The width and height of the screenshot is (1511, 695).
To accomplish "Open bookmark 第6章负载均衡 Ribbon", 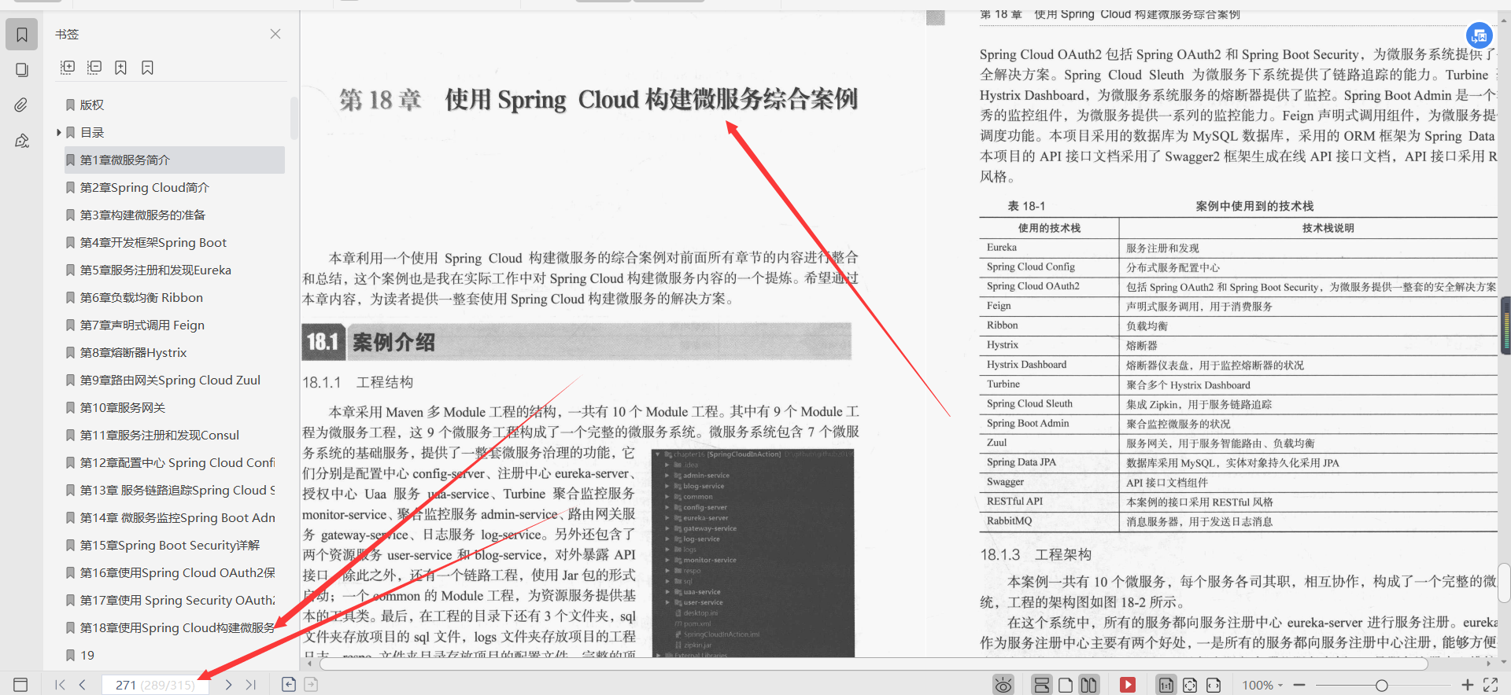I will [142, 297].
